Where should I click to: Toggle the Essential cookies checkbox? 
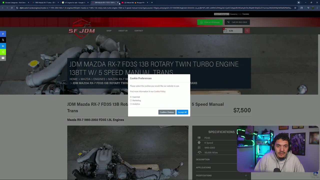click(x=131, y=97)
